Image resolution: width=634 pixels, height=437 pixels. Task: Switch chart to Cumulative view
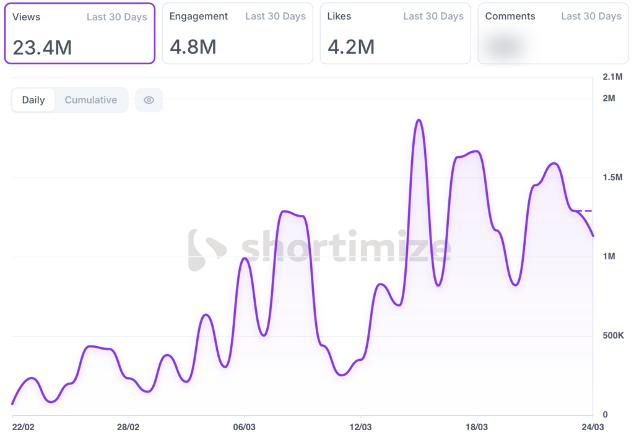[x=91, y=100]
